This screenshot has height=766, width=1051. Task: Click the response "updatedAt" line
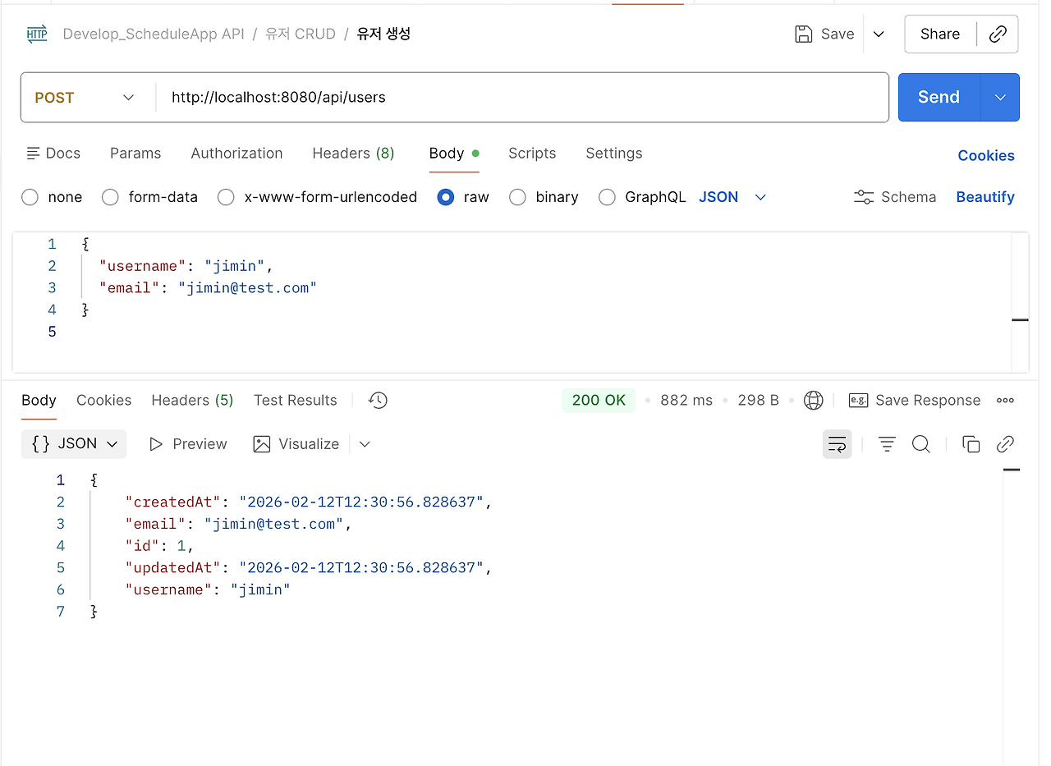[x=308, y=567]
